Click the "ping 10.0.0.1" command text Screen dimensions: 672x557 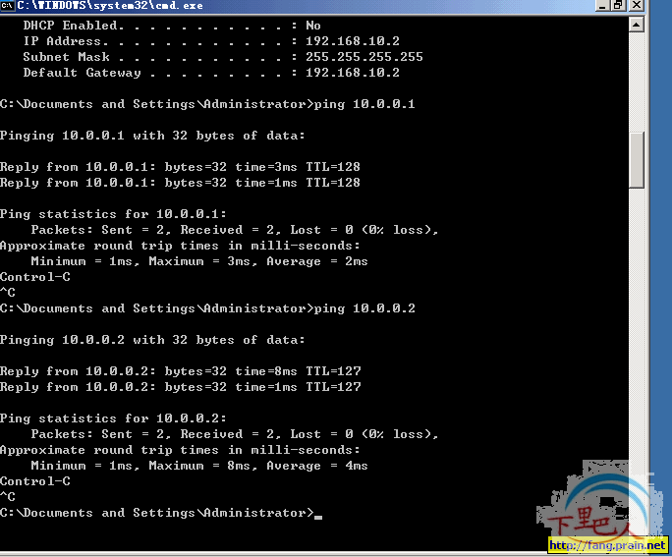[x=364, y=104]
